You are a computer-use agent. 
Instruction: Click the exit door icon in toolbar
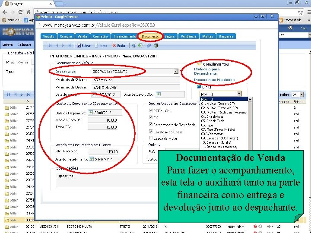pos(155,46)
